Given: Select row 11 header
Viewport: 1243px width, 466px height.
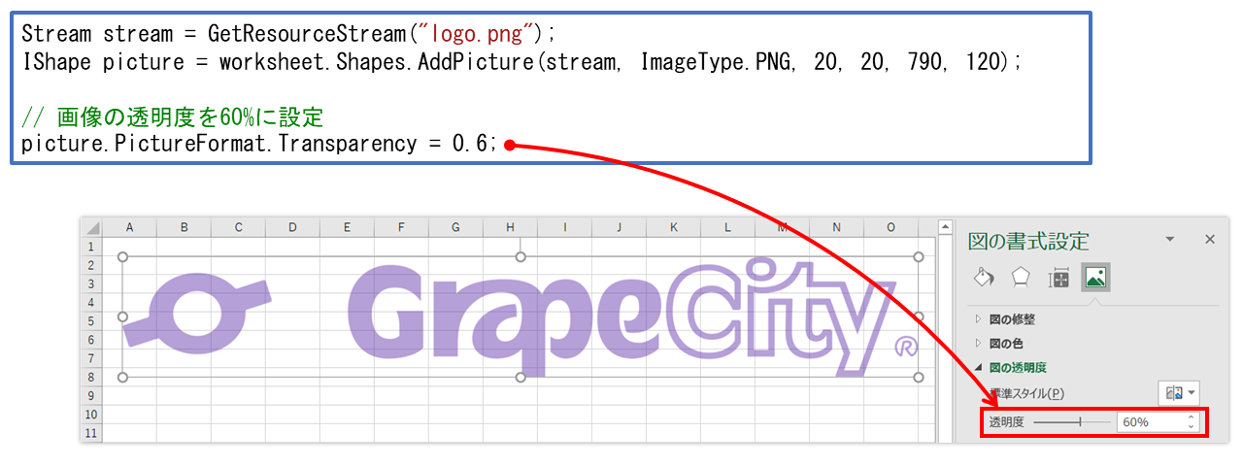Looking at the screenshot, I should pos(91,432).
